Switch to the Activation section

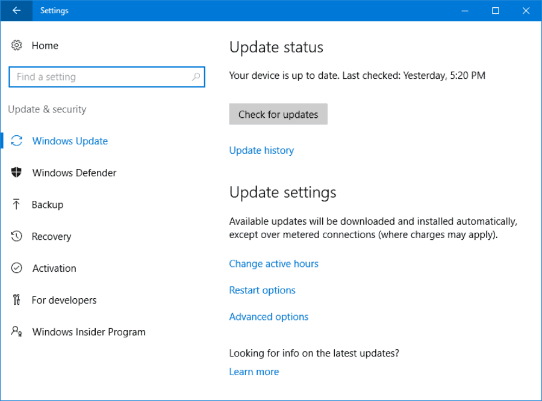(x=54, y=268)
